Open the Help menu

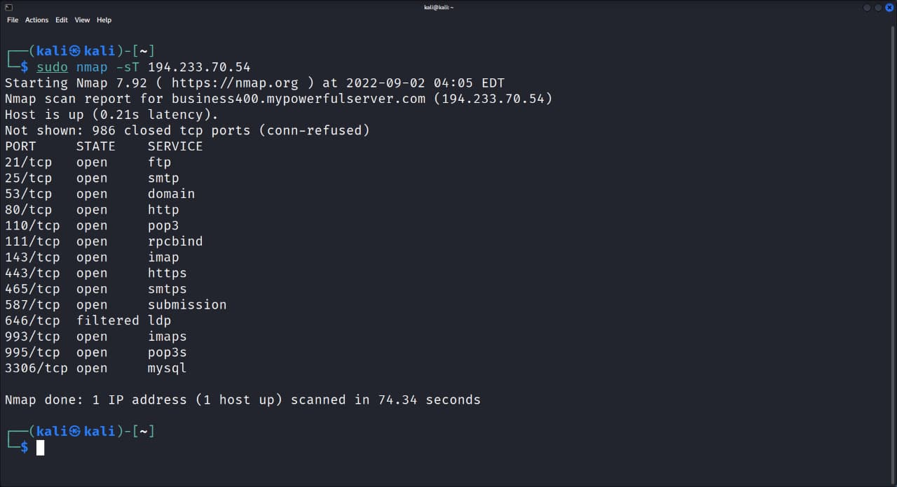click(104, 20)
